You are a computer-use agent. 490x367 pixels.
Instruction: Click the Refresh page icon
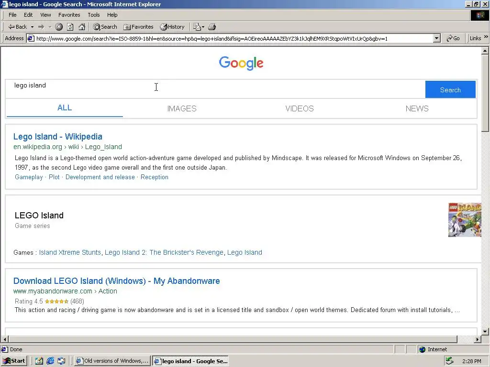point(70,27)
